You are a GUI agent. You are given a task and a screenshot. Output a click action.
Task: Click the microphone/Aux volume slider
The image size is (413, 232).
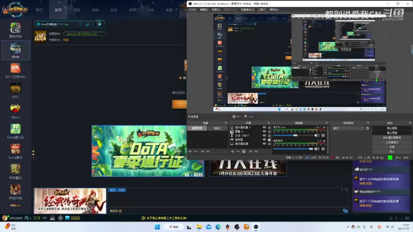[293, 136]
